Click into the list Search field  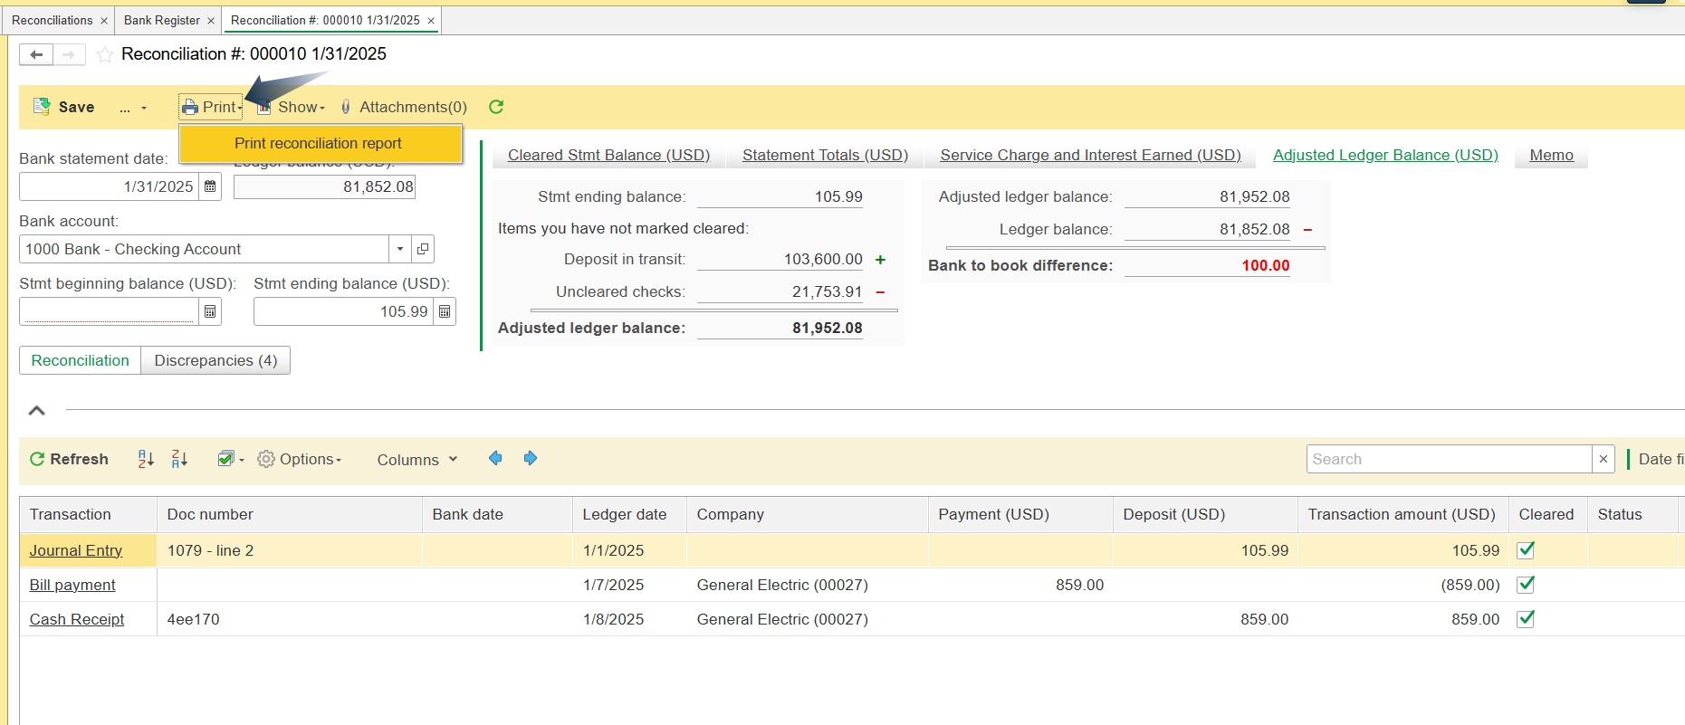(x=1448, y=459)
